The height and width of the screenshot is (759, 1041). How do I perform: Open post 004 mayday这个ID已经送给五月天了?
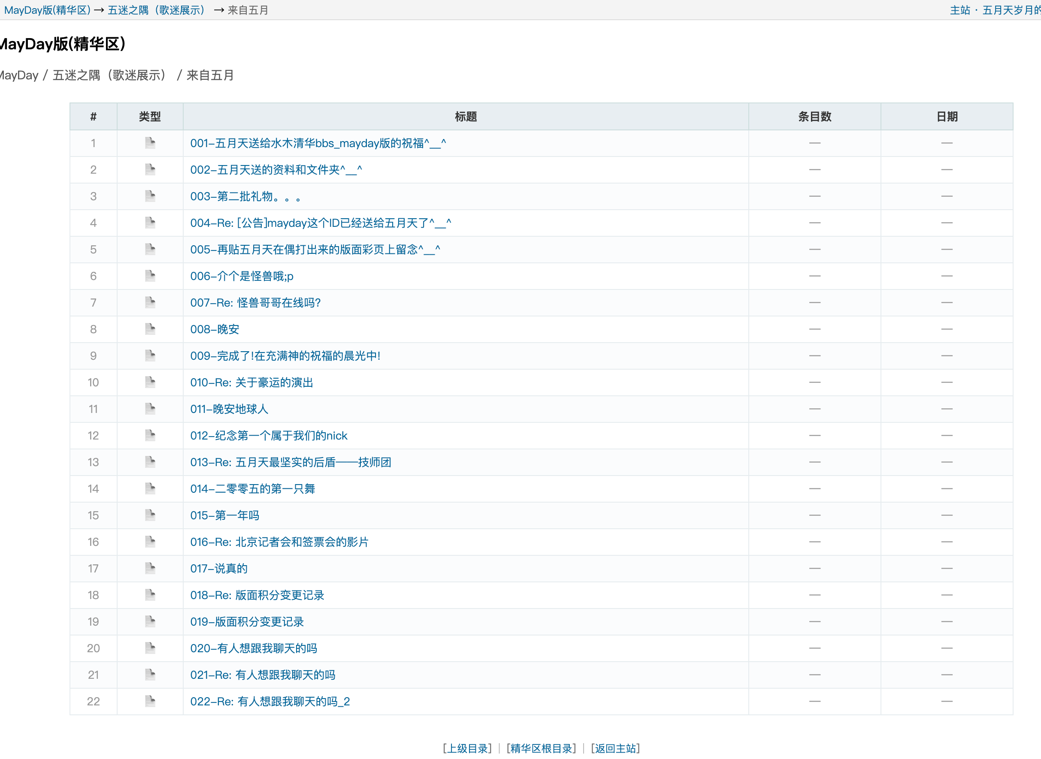point(321,223)
